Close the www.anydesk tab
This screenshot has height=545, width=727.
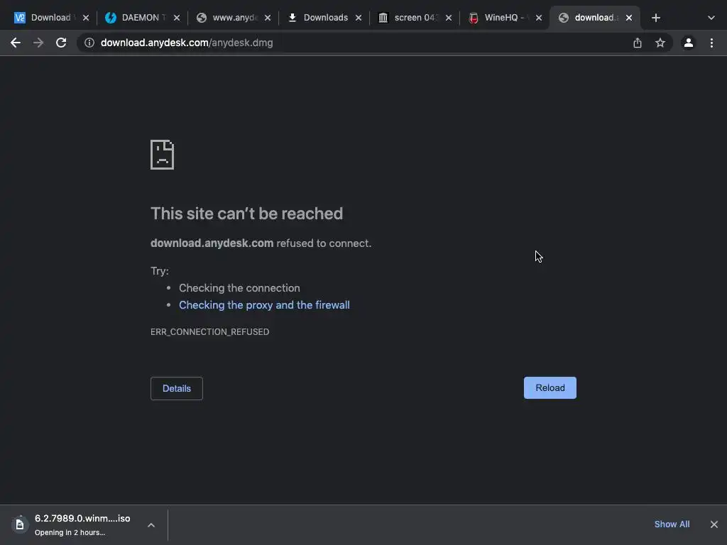point(268,18)
